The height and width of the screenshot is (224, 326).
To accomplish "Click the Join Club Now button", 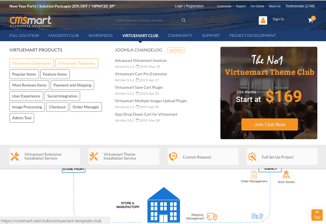I will tap(269, 125).
